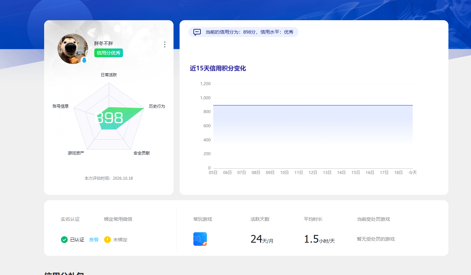Click the current credit score banner text
The height and width of the screenshot is (275, 471).
249,32
